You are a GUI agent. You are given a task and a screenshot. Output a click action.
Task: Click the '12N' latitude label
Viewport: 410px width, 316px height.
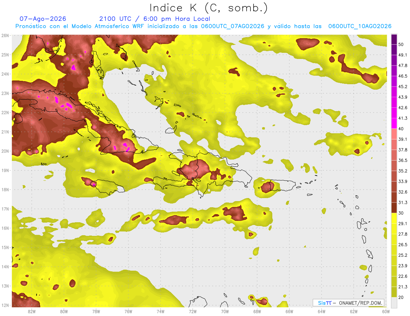point(5,305)
